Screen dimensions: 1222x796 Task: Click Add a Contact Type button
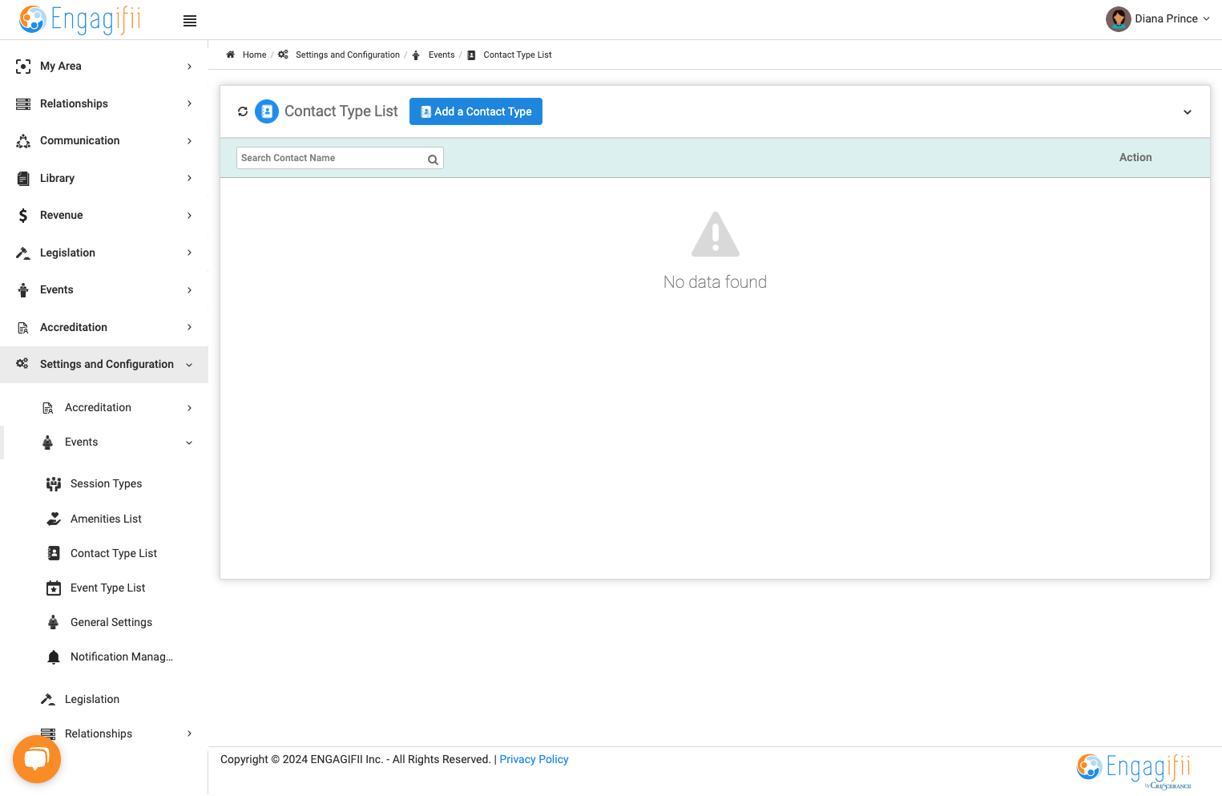[x=476, y=111]
